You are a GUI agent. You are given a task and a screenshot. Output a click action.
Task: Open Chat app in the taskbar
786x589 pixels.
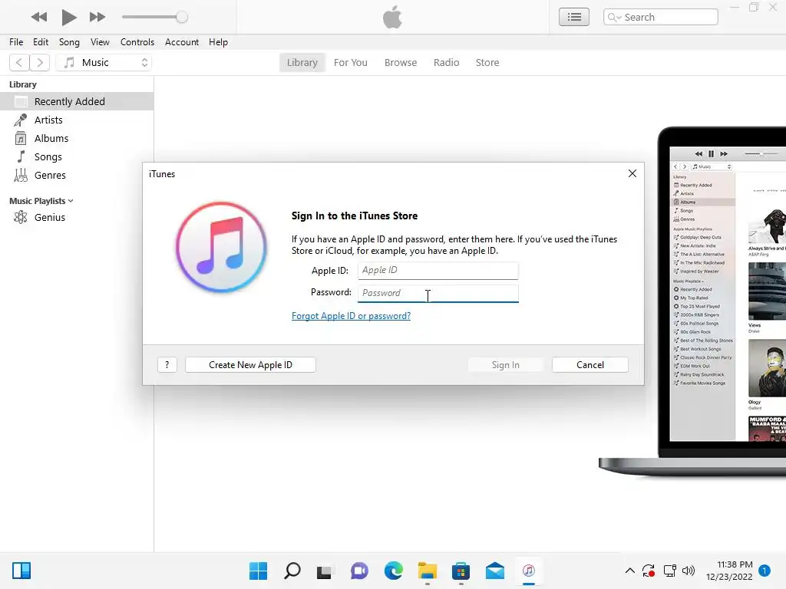coord(359,571)
